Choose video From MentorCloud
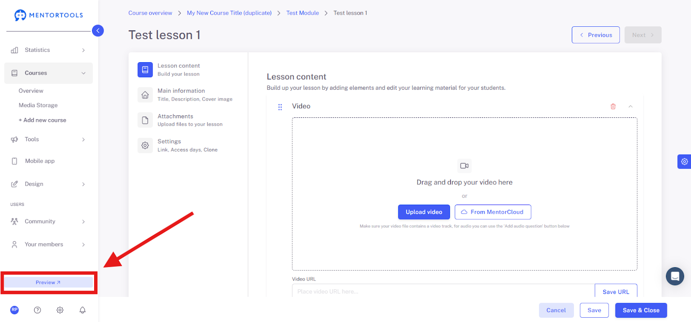 493,212
